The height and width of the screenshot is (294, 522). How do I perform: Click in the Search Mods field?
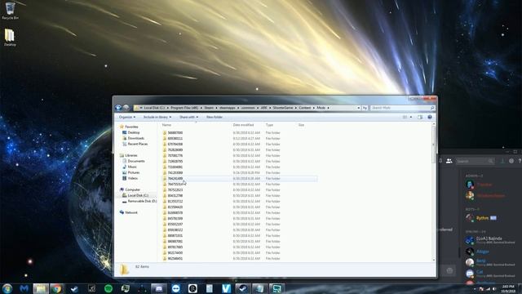(401, 108)
